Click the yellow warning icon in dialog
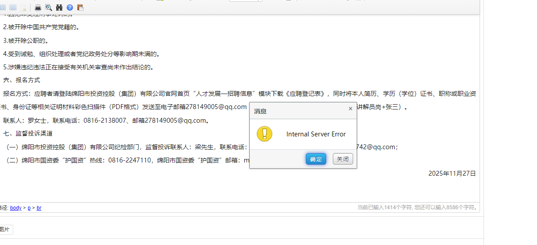Screen dimensions: 537x245 [x=264, y=134]
